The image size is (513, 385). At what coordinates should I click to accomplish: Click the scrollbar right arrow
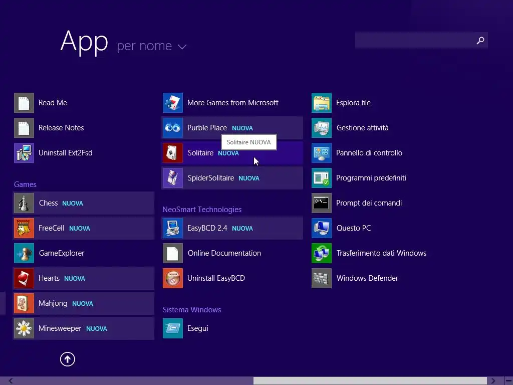[x=493, y=381]
